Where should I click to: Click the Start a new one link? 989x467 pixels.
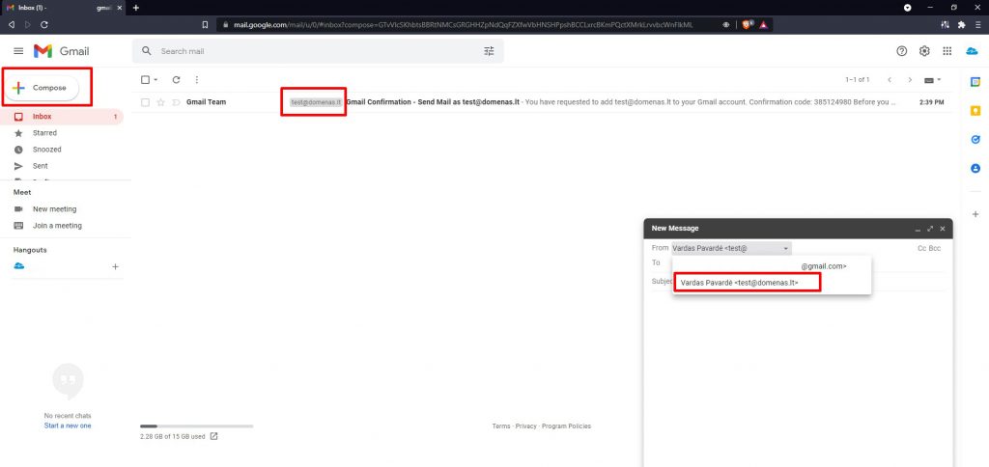point(68,426)
